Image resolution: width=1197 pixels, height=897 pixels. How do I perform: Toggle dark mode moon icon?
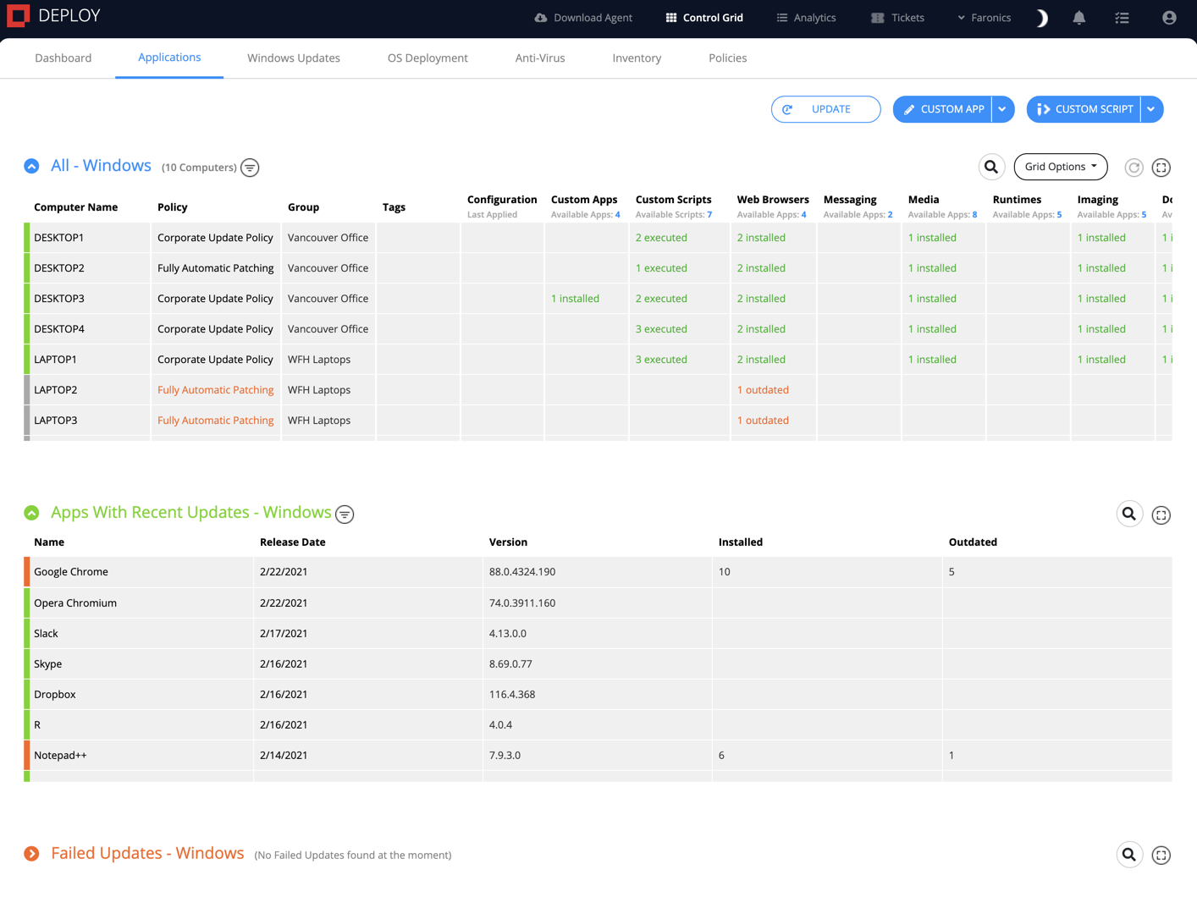[x=1042, y=18]
